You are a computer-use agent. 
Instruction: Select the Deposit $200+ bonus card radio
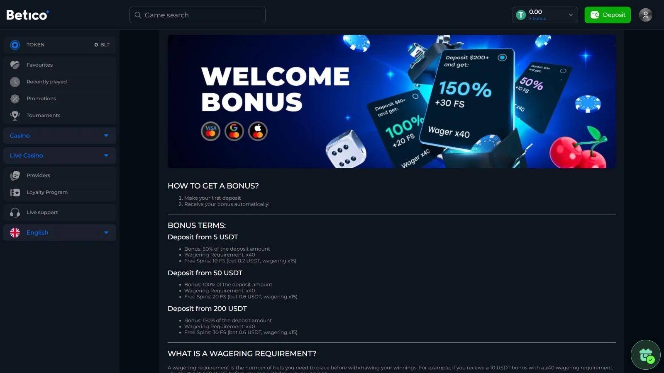pyautogui.click(x=502, y=58)
